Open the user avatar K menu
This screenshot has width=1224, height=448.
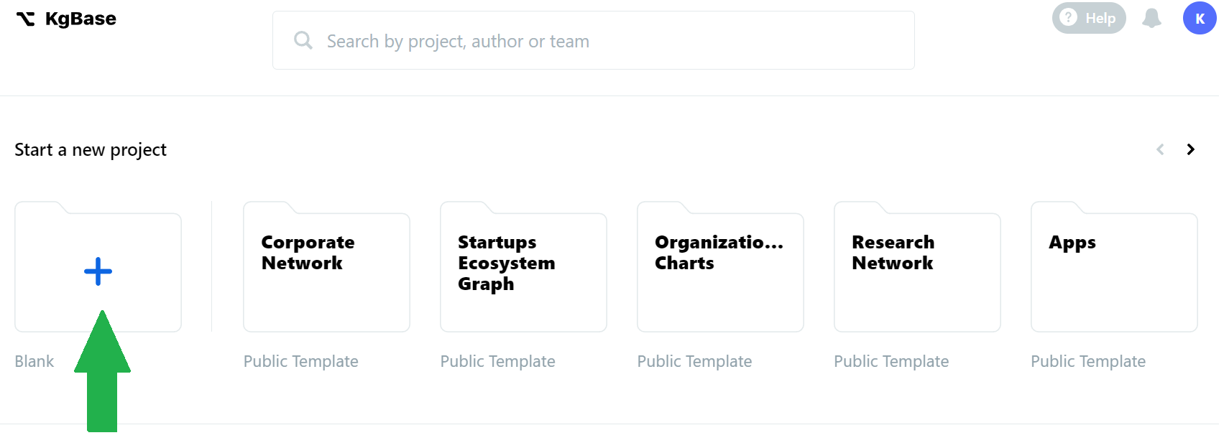point(1199,18)
